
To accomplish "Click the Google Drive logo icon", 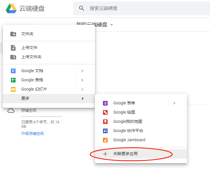I will (11, 8).
